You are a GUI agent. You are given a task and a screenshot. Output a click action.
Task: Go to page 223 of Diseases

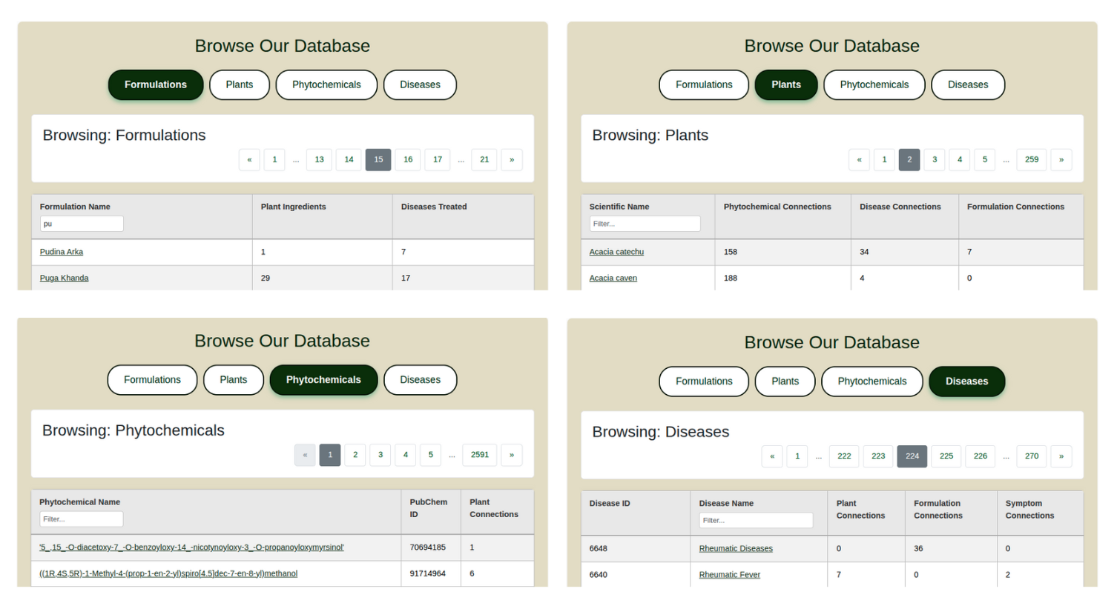pos(878,456)
